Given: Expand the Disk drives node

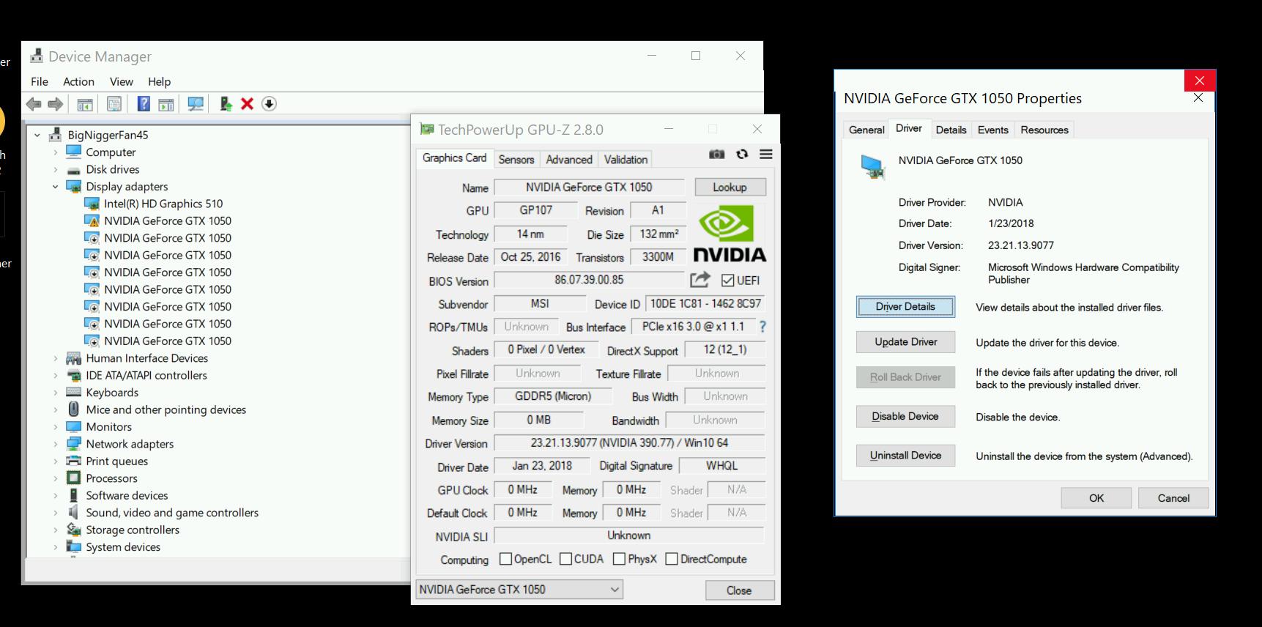Looking at the screenshot, I should click(55, 169).
